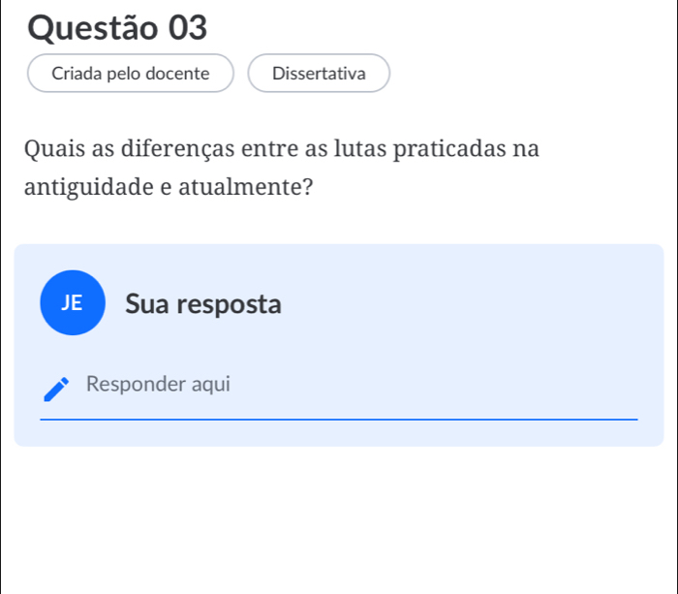
Task: Click the word "Questão" in the heading
Action: (85, 28)
